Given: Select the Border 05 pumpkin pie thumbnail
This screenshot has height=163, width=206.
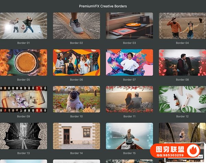Looking at the screenshot, I should click(24, 62).
